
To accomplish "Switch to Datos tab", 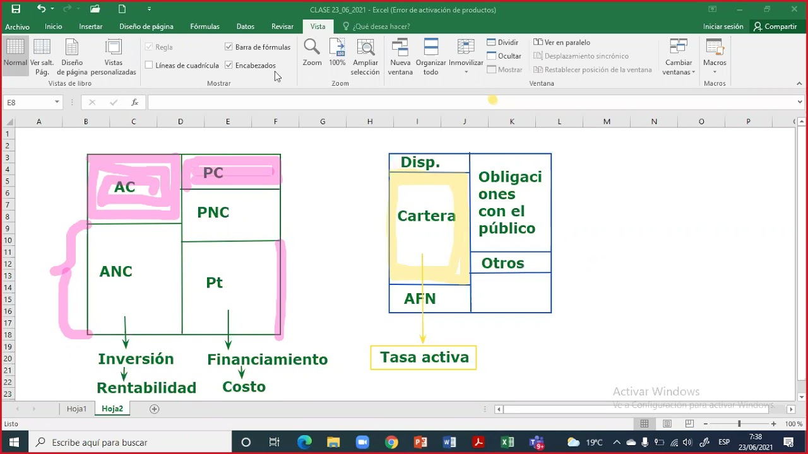I will click(245, 26).
